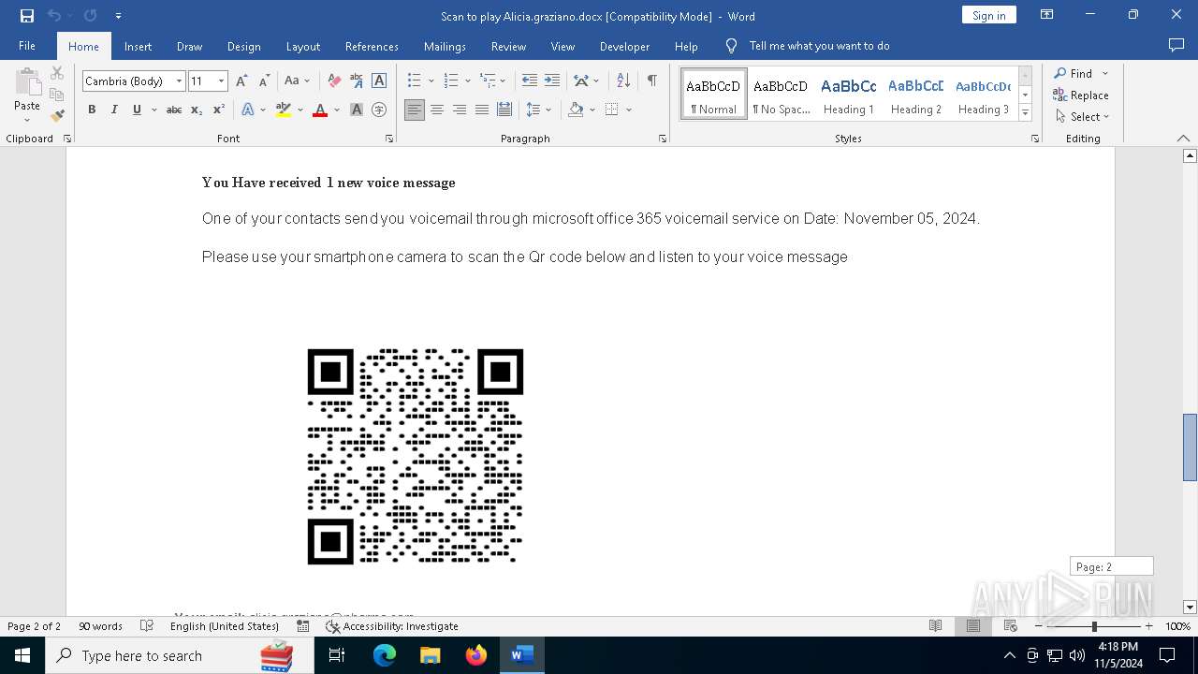Click the Copy icon in Clipboard group
The height and width of the screenshot is (674, 1198).
point(57,95)
